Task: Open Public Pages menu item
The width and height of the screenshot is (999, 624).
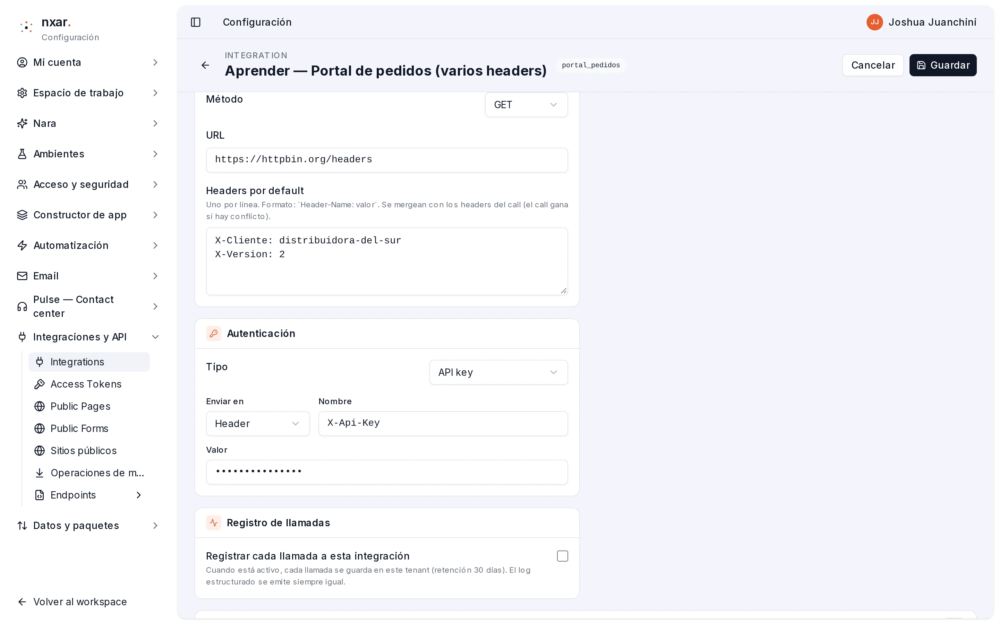Action: (x=89, y=407)
